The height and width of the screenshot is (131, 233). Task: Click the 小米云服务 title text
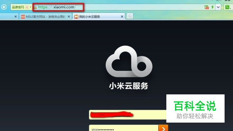[x=129, y=86]
